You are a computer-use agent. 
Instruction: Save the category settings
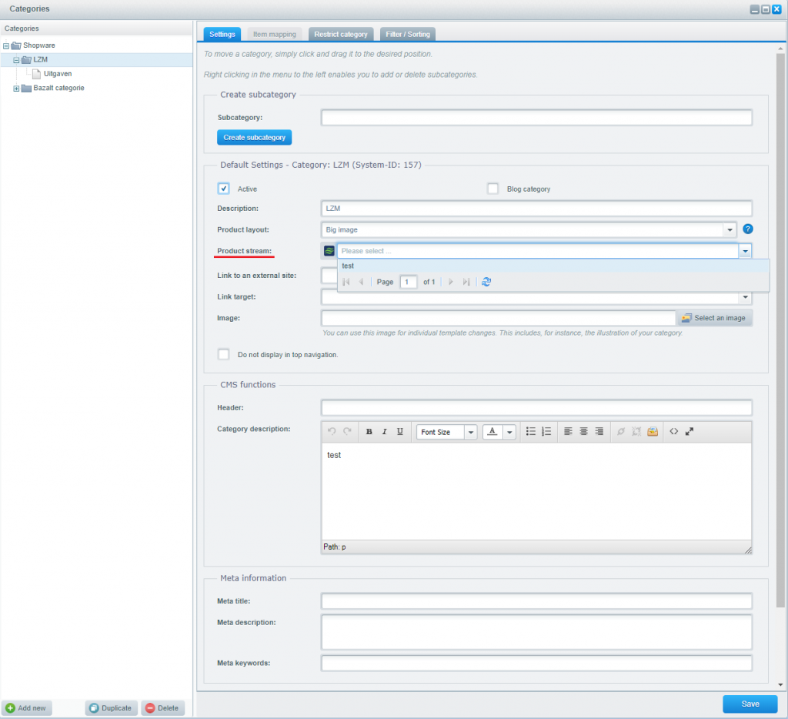(x=749, y=704)
